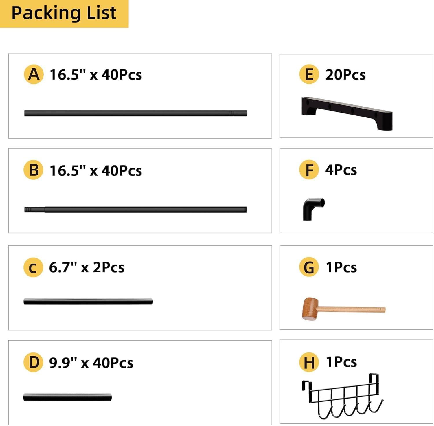Viewport: 434px width, 426px height.
Task: Click the "20Pcs" quantity label
Action: [345, 75]
